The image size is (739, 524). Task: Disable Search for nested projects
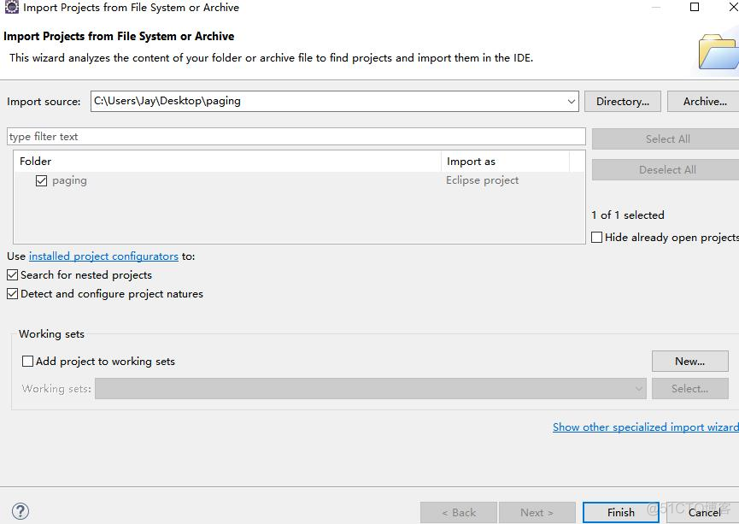point(12,275)
